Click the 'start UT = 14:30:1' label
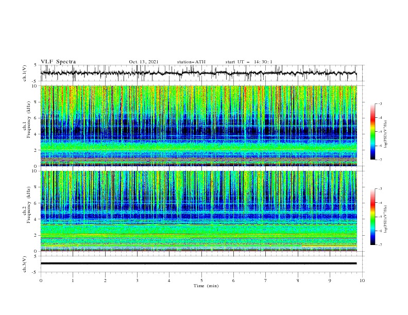 (x=249, y=62)
